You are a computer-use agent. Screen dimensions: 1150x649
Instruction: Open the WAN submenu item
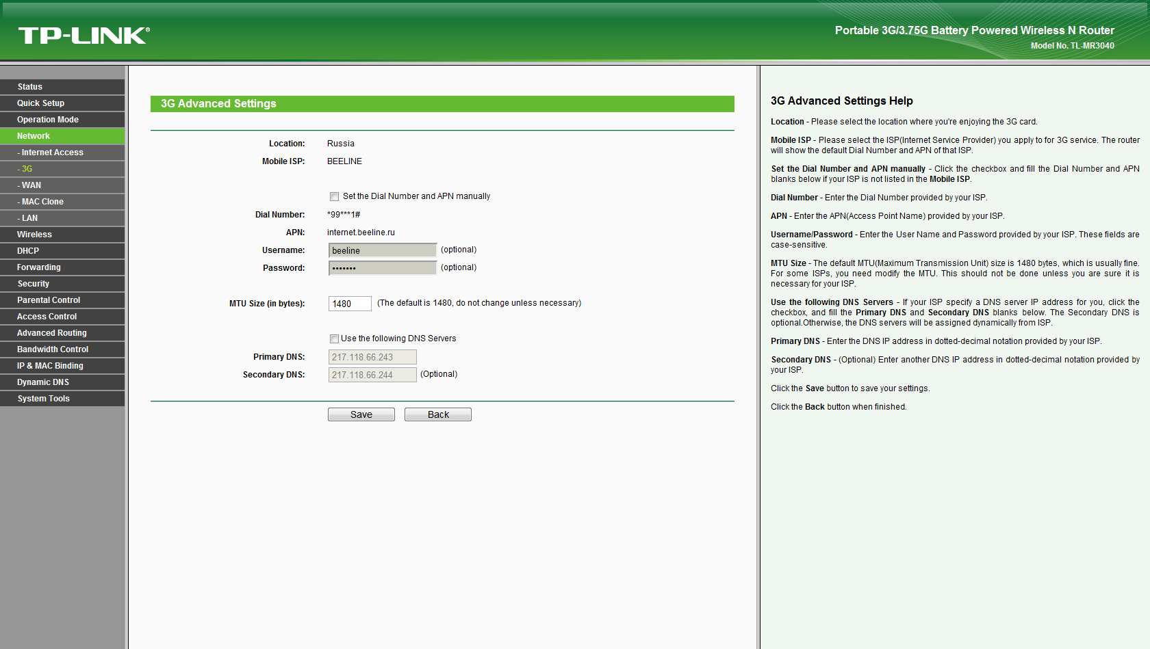coord(62,185)
